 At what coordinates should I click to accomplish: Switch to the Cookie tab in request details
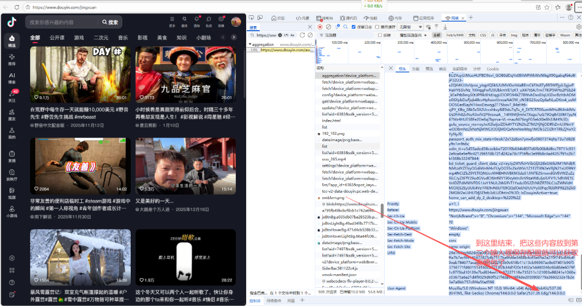pos(493,69)
